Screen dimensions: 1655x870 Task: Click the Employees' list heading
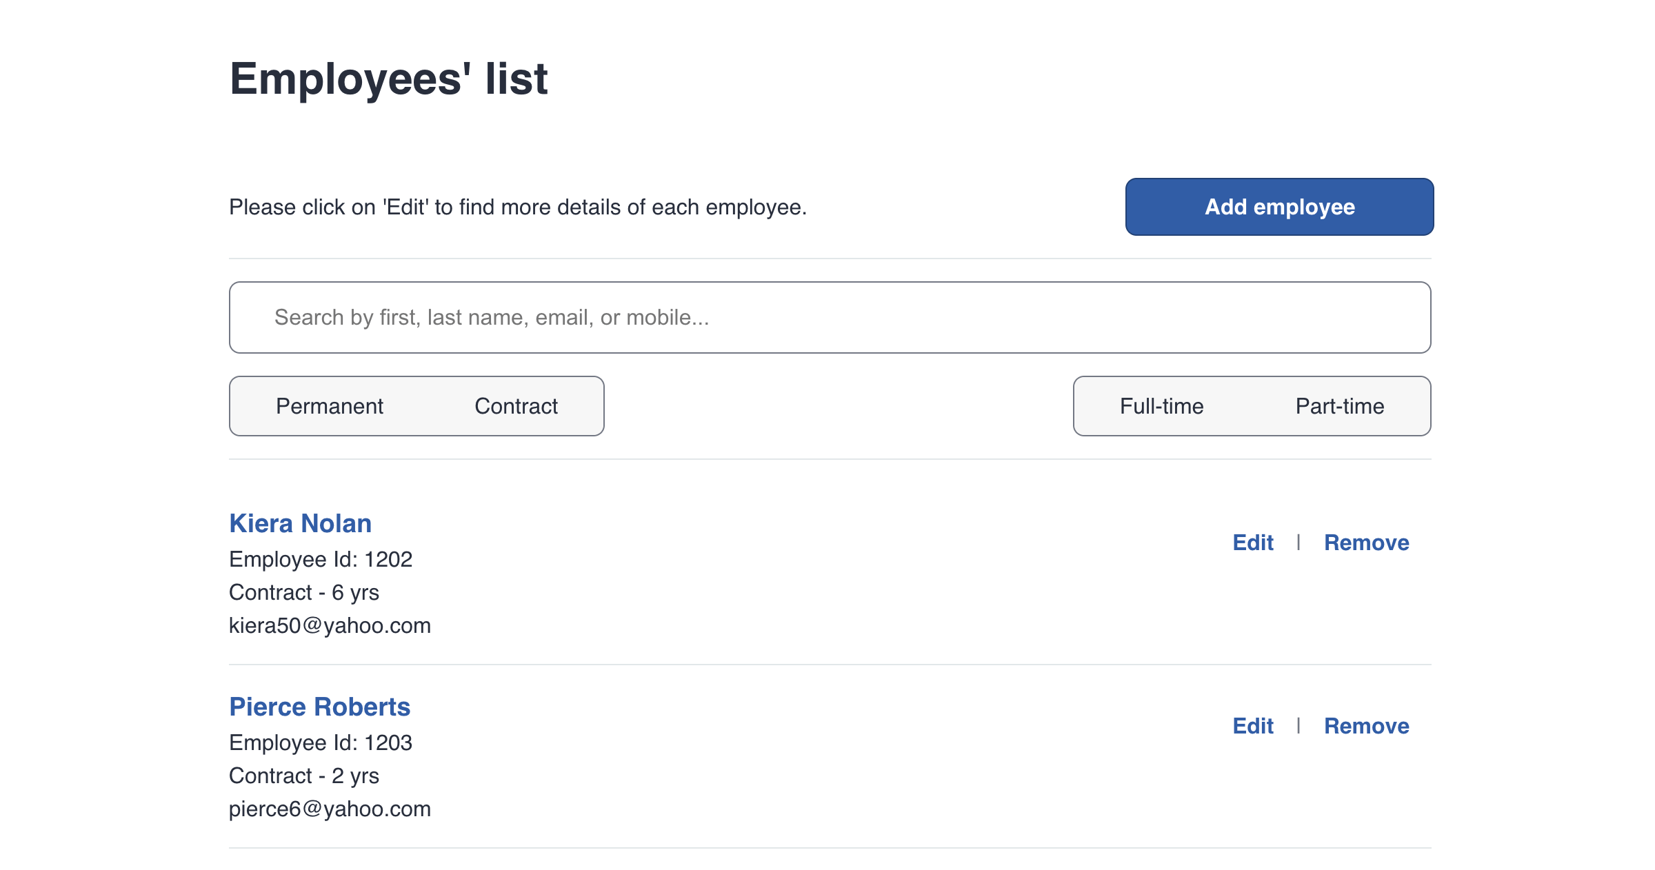388,79
